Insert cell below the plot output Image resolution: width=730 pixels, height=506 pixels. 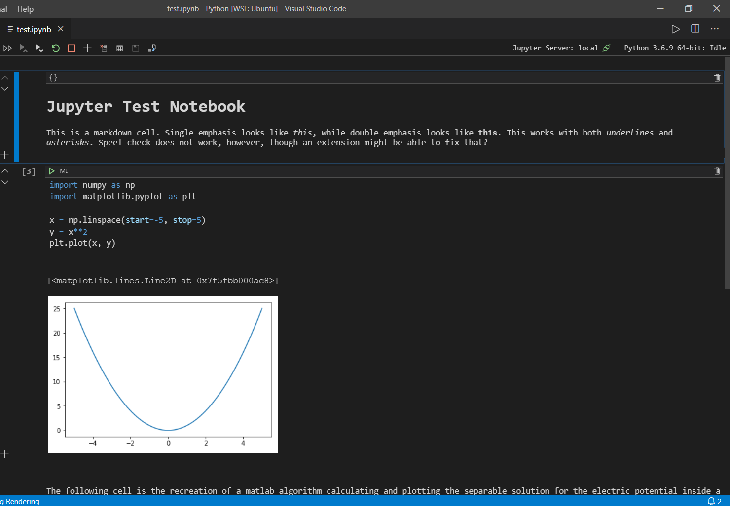5,454
